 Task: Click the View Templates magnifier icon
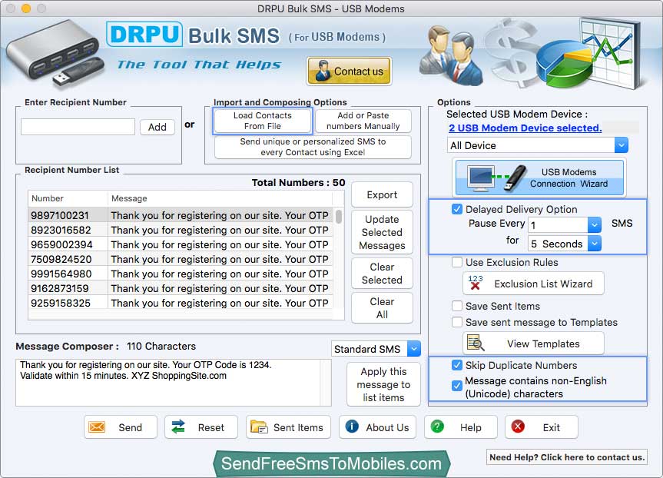coord(476,343)
